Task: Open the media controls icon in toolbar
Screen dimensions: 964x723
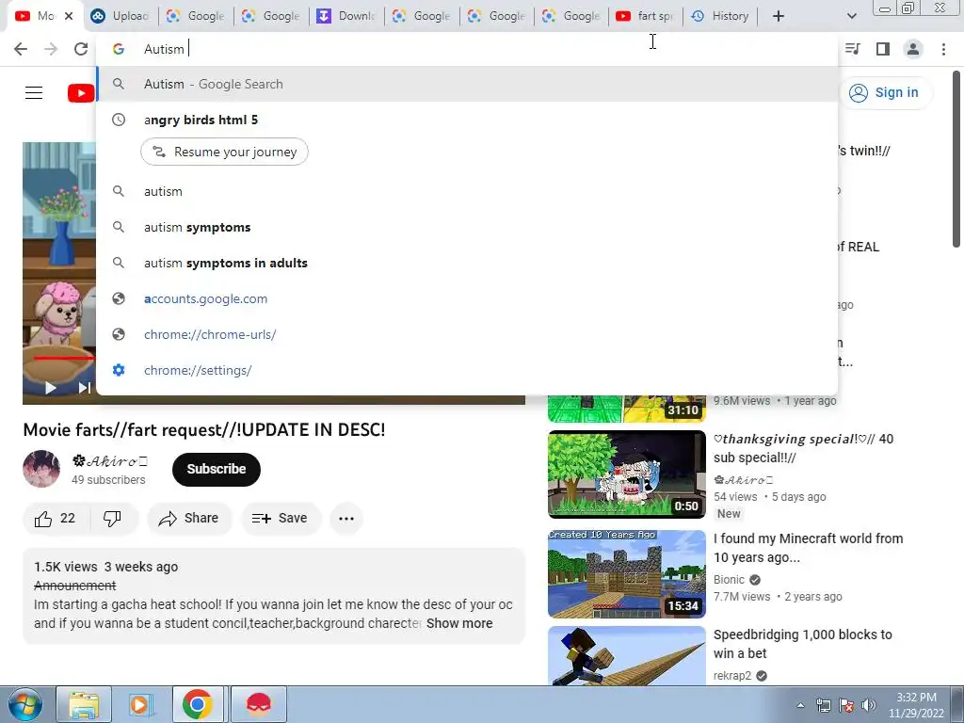Action: (x=853, y=49)
